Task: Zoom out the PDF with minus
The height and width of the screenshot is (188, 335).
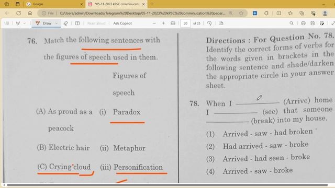Action: tap(154, 23)
